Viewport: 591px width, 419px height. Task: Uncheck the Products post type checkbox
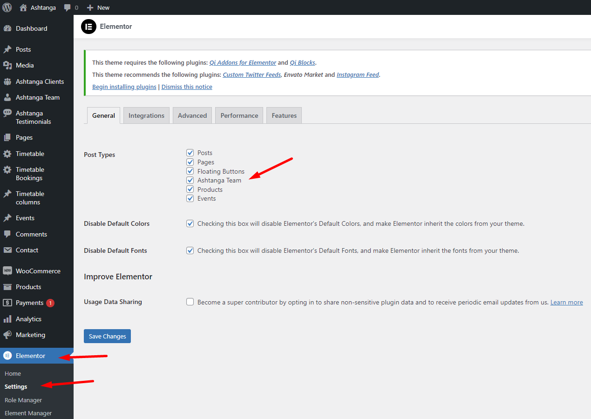190,189
